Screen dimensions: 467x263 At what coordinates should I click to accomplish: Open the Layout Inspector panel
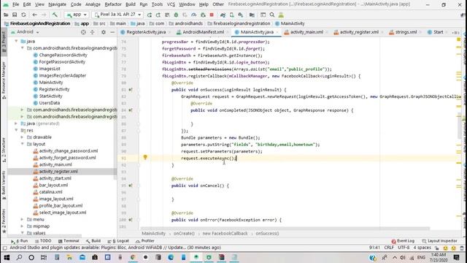pos(439,241)
